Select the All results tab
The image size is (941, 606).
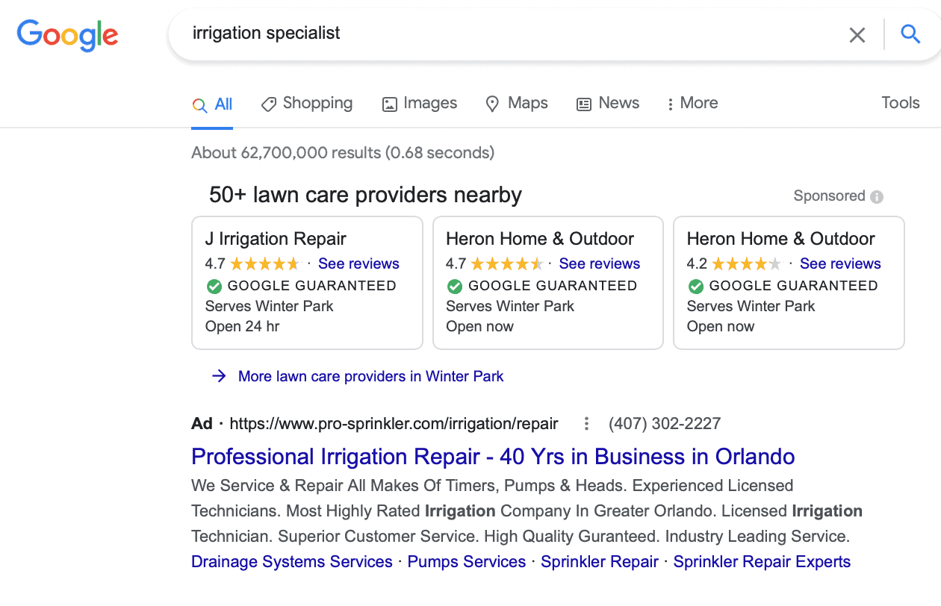pyautogui.click(x=213, y=104)
